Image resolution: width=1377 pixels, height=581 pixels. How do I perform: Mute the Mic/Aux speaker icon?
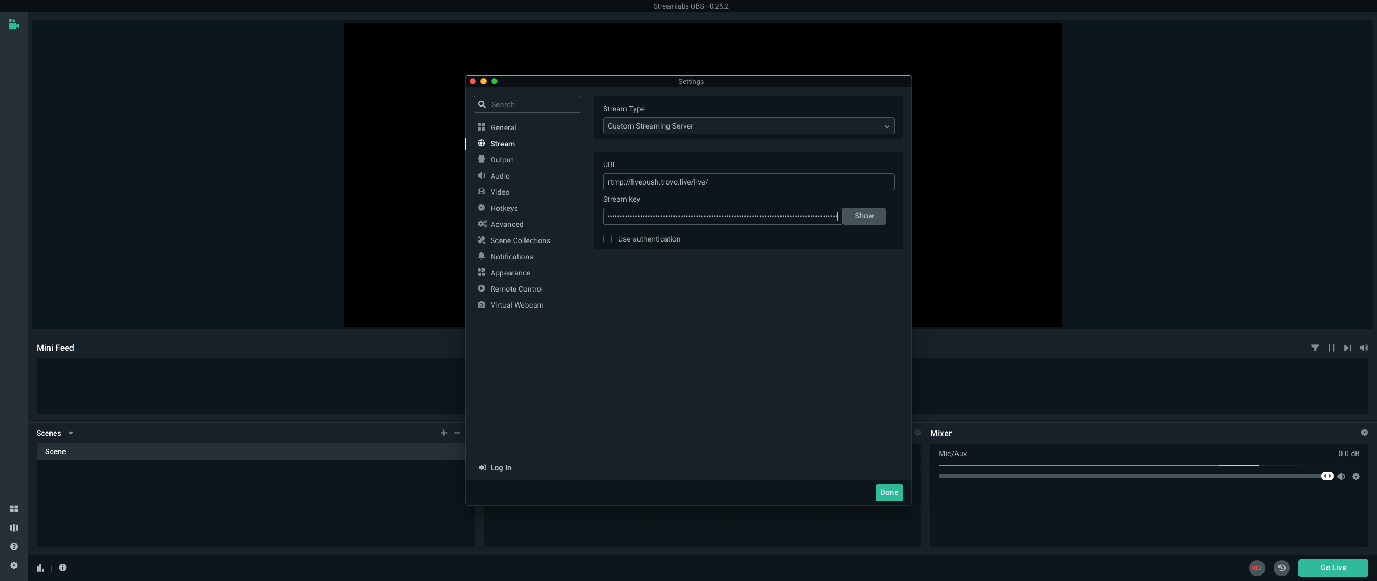[x=1341, y=477]
